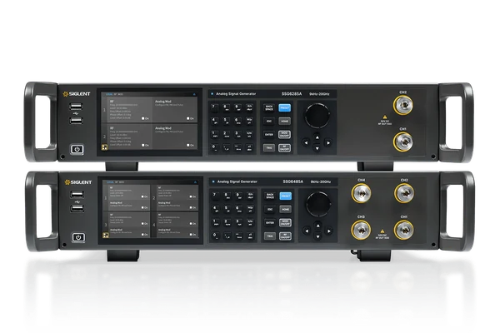The width and height of the screenshot is (500, 333).
Task: Tap the CH4 RF connector on the bottom unit
Action: (361, 193)
